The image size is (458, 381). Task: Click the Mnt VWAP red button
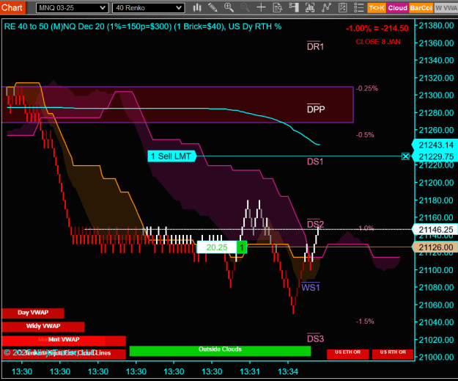tap(64, 340)
